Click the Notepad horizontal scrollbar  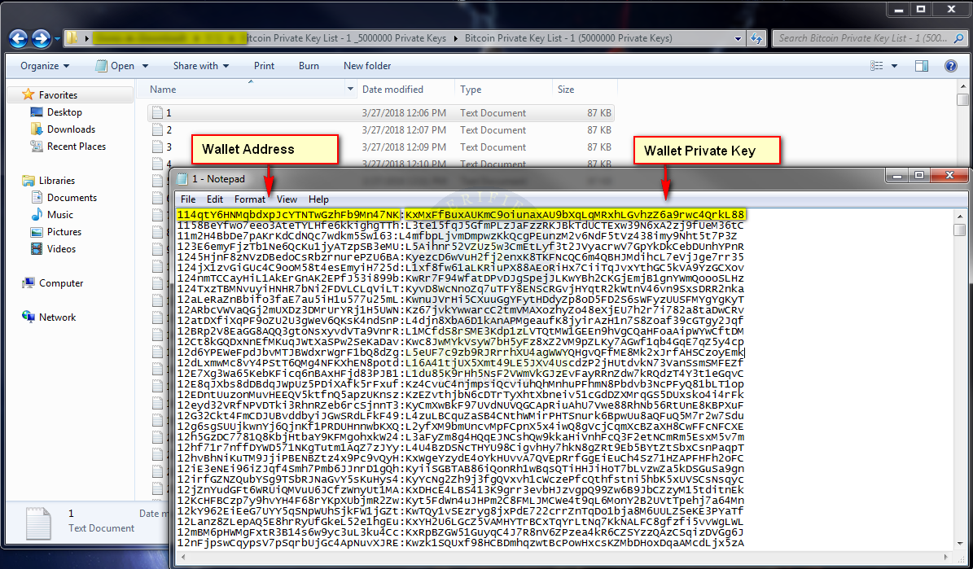[x=568, y=558]
